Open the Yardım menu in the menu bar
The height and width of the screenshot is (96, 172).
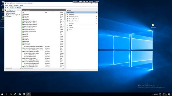[21, 5]
